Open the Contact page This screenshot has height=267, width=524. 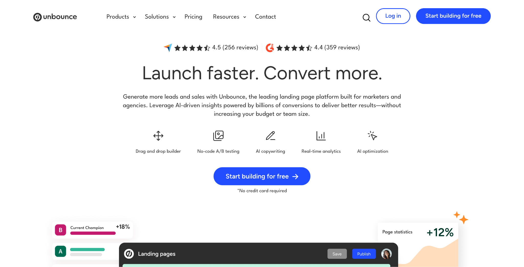pyautogui.click(x=265, y=17)
